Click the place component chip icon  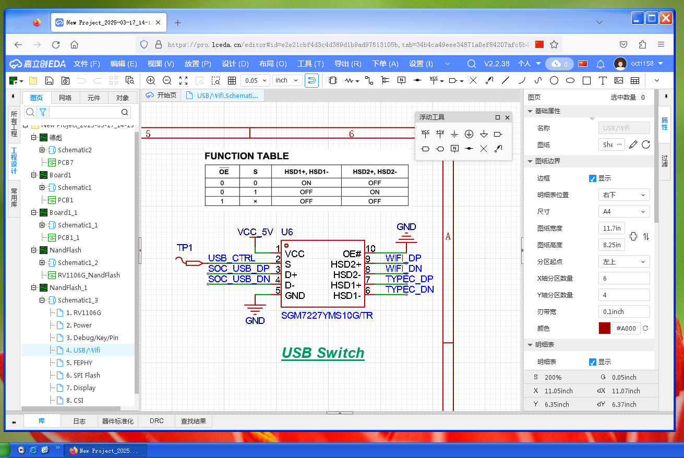click(x=333, y=80)
